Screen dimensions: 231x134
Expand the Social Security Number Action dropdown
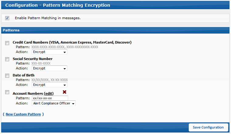coord(49,68)
